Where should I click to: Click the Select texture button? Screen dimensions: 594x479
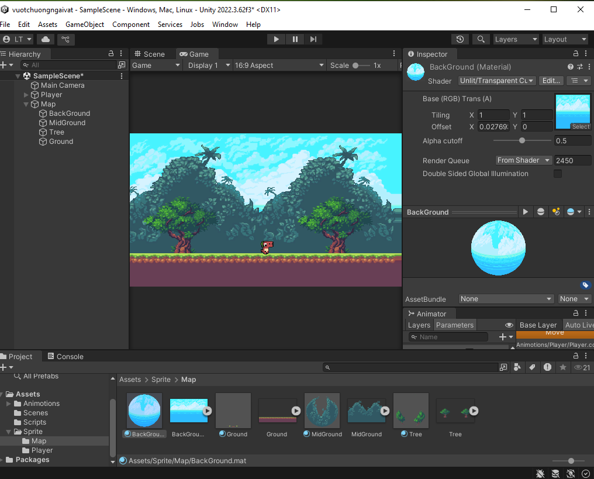pos(581,126)
